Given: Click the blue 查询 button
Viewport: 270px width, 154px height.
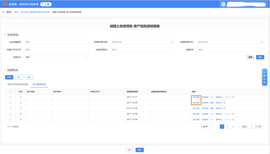Looking at the screenshot, I should [260, 57].
